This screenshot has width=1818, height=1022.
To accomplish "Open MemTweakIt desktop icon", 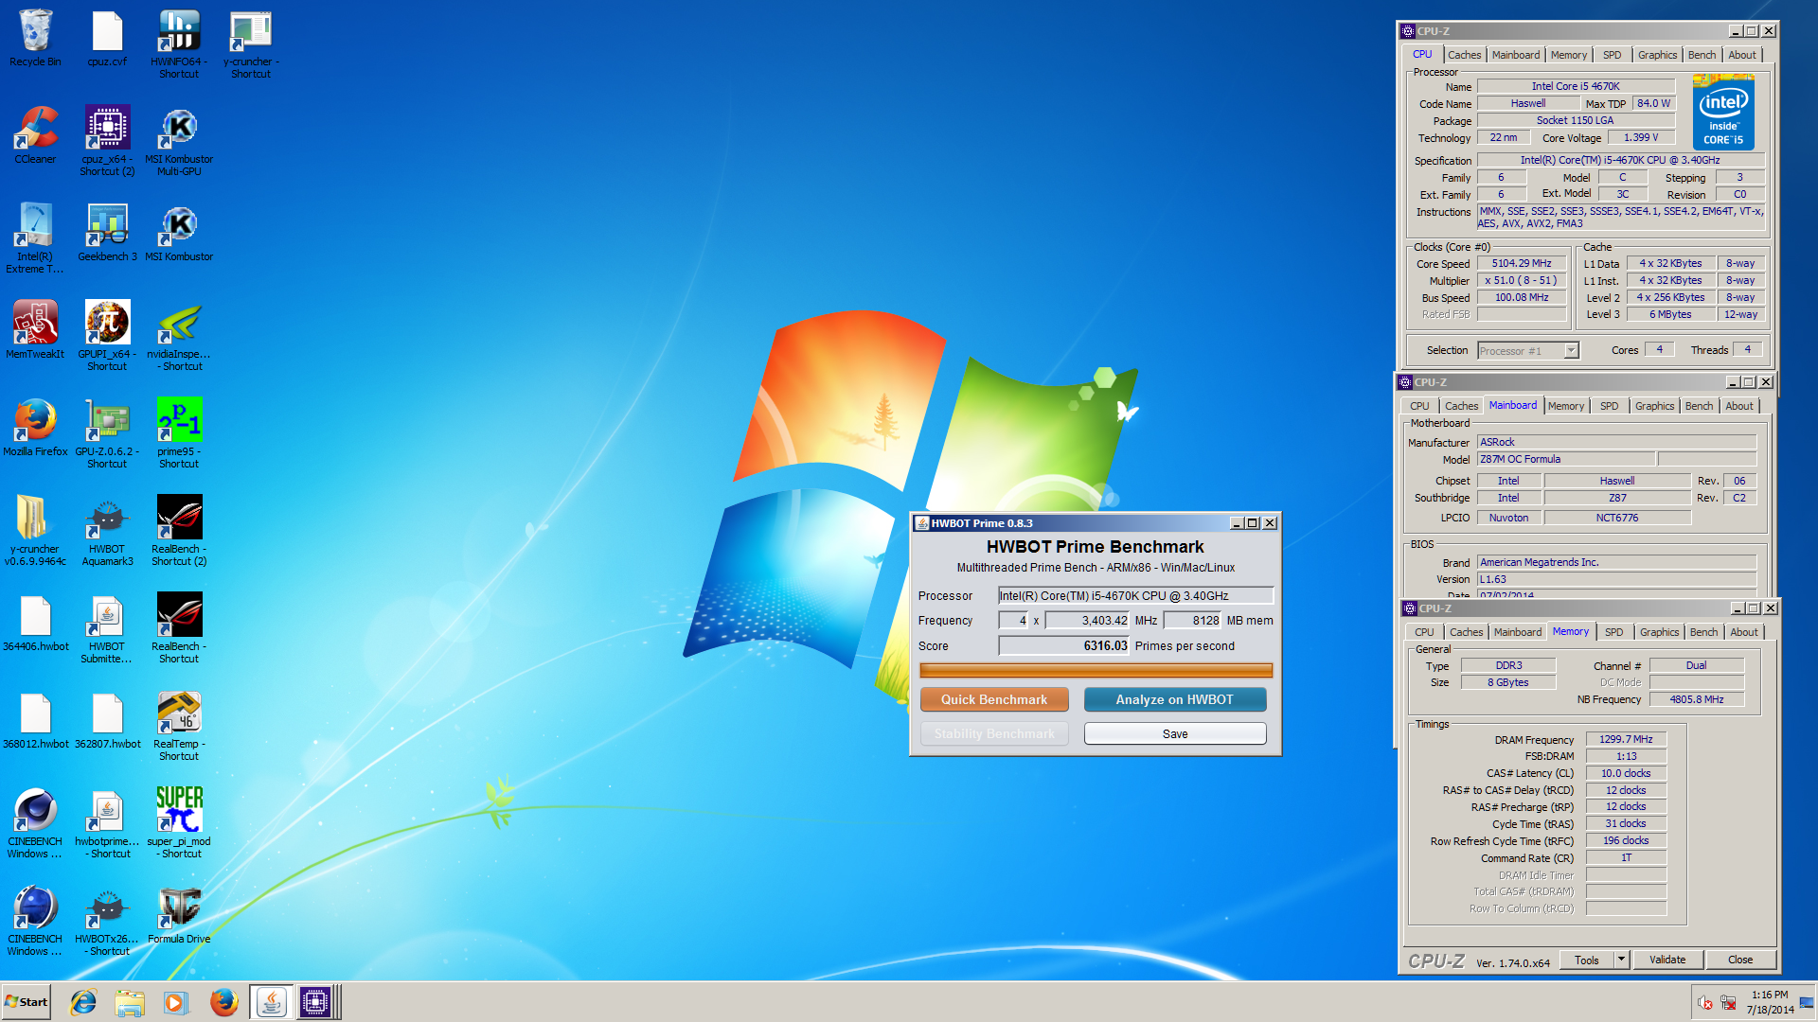I will tap(35, 330).
